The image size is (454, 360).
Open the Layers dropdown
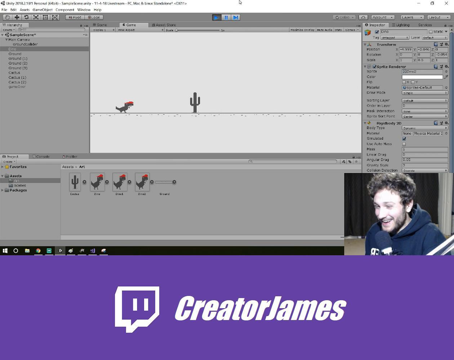point(411,17)
